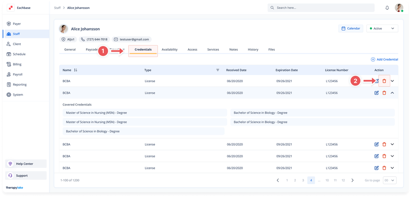Delete the expanded BCBA credential row
411x197 pixels.
pos(384,93)
